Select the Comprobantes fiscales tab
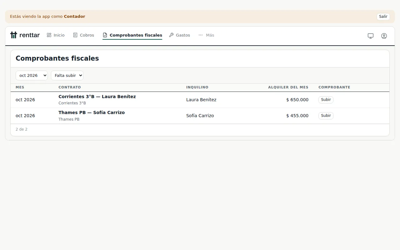This screenshot has height=250, width=400. tap(132, 35)
